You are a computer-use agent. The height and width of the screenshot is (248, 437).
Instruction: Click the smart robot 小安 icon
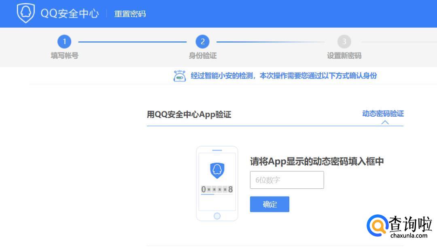[x=180, y=76]
